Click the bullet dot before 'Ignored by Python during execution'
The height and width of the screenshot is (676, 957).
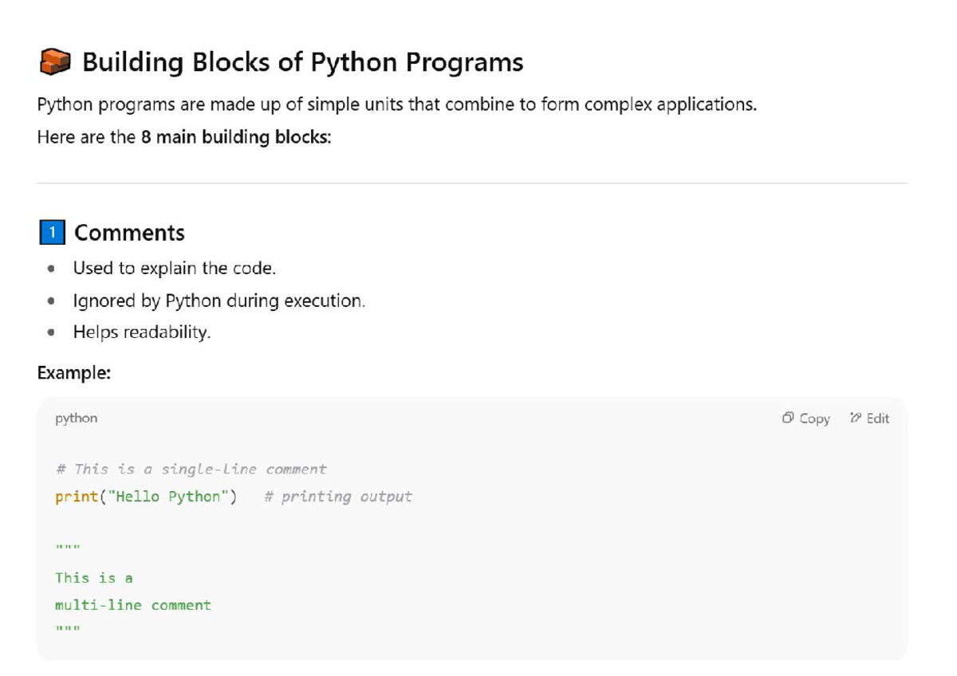pos(51,301)
